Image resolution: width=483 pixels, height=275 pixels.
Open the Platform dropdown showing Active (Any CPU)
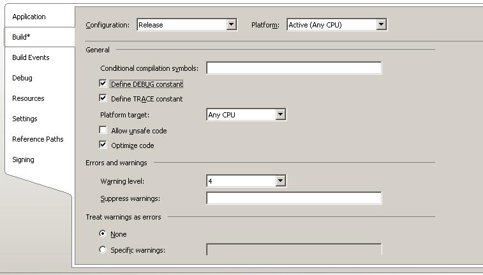tap(337, 25)
